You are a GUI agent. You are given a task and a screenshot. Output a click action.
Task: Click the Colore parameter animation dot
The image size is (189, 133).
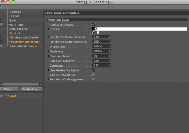click(48, 29)
